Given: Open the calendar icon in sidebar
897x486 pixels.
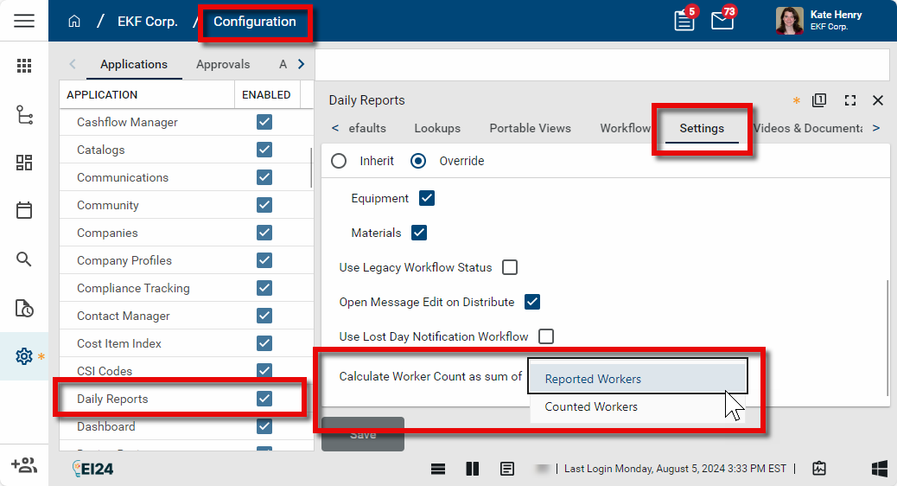Looking at the screenshot, I should tap(24, 209).
